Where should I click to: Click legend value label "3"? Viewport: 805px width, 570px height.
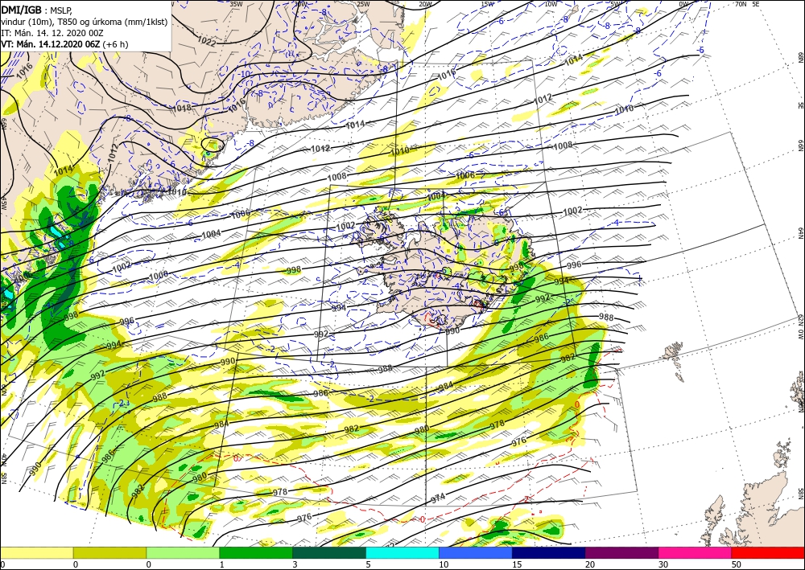(x=295, y=564)
